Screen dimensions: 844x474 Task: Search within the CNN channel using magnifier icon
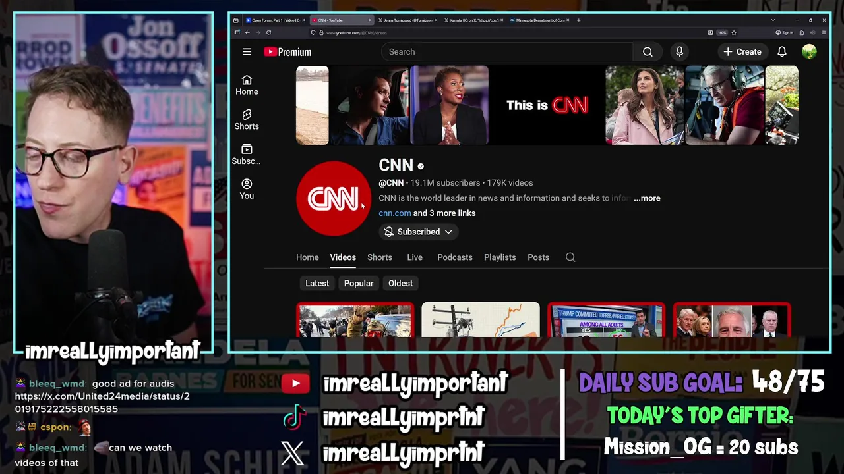[x=570, y=257]
